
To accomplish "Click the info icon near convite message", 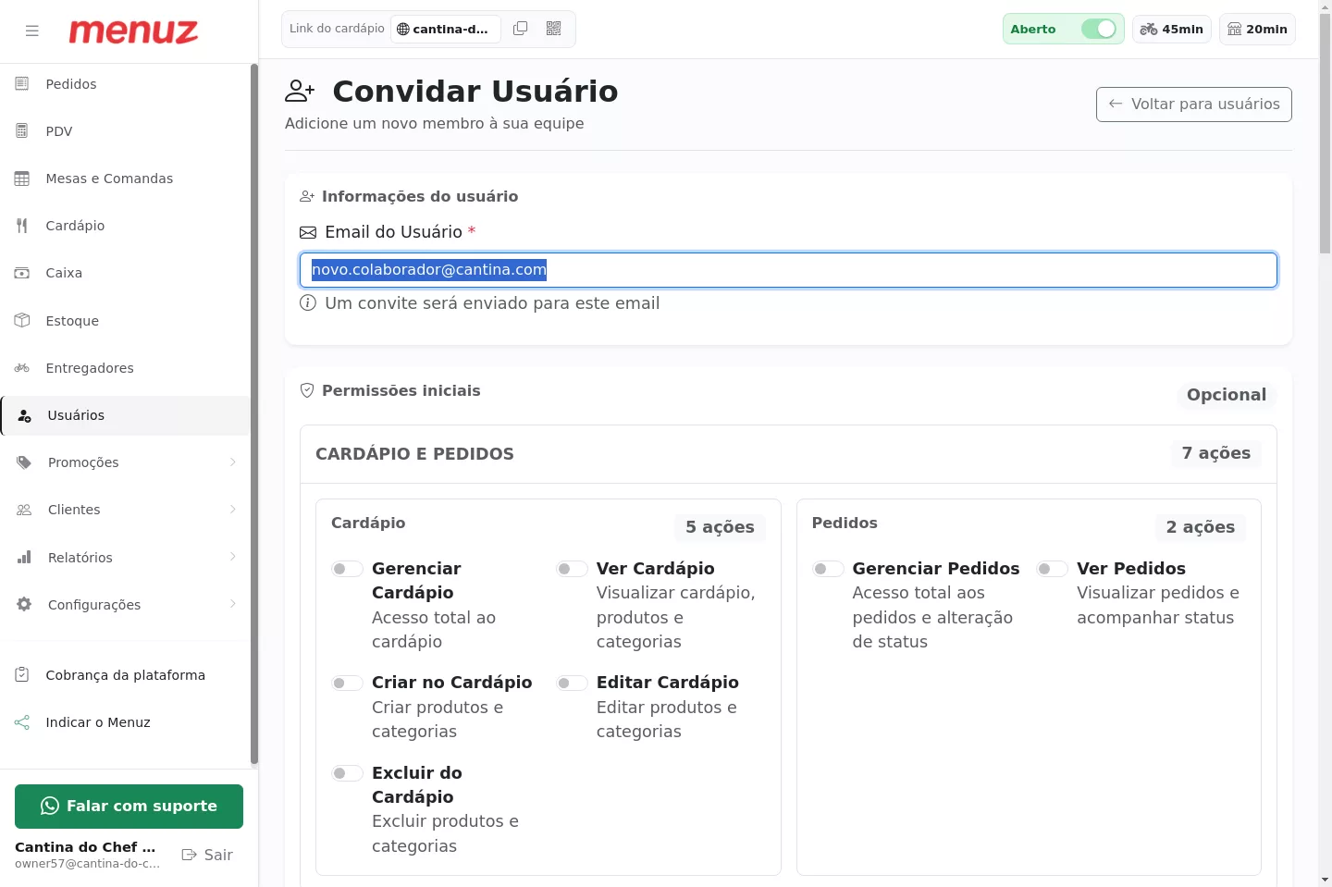I will pos(308,303).
